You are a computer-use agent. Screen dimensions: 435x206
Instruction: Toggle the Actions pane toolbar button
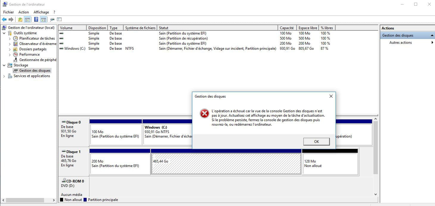(x=43, y=20)
